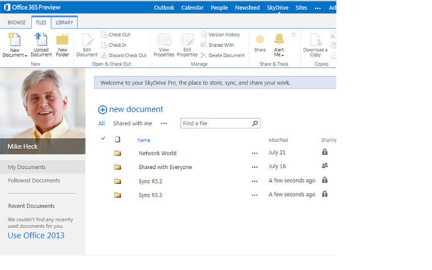Viewport: 432px width, 270px height.
Task: Click the people sharing icon for Shared with Everyone
Action: [325, 166]
